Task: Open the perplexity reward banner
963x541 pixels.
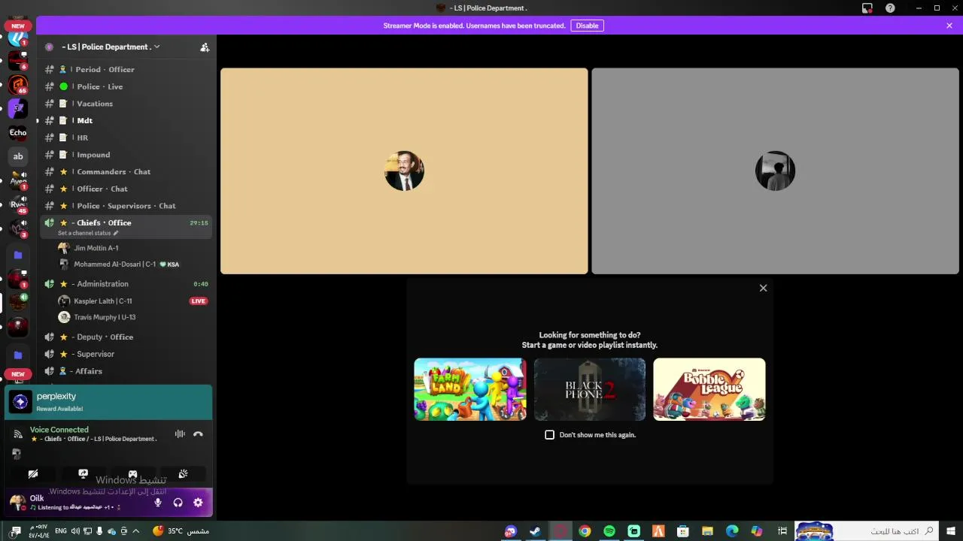Action: coord(109,403)
